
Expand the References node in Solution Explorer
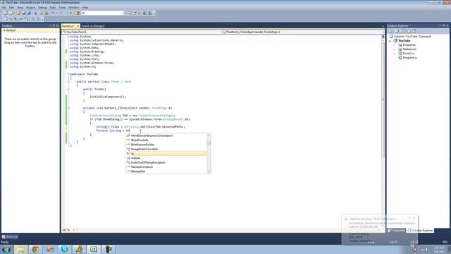tap(395, 49)
